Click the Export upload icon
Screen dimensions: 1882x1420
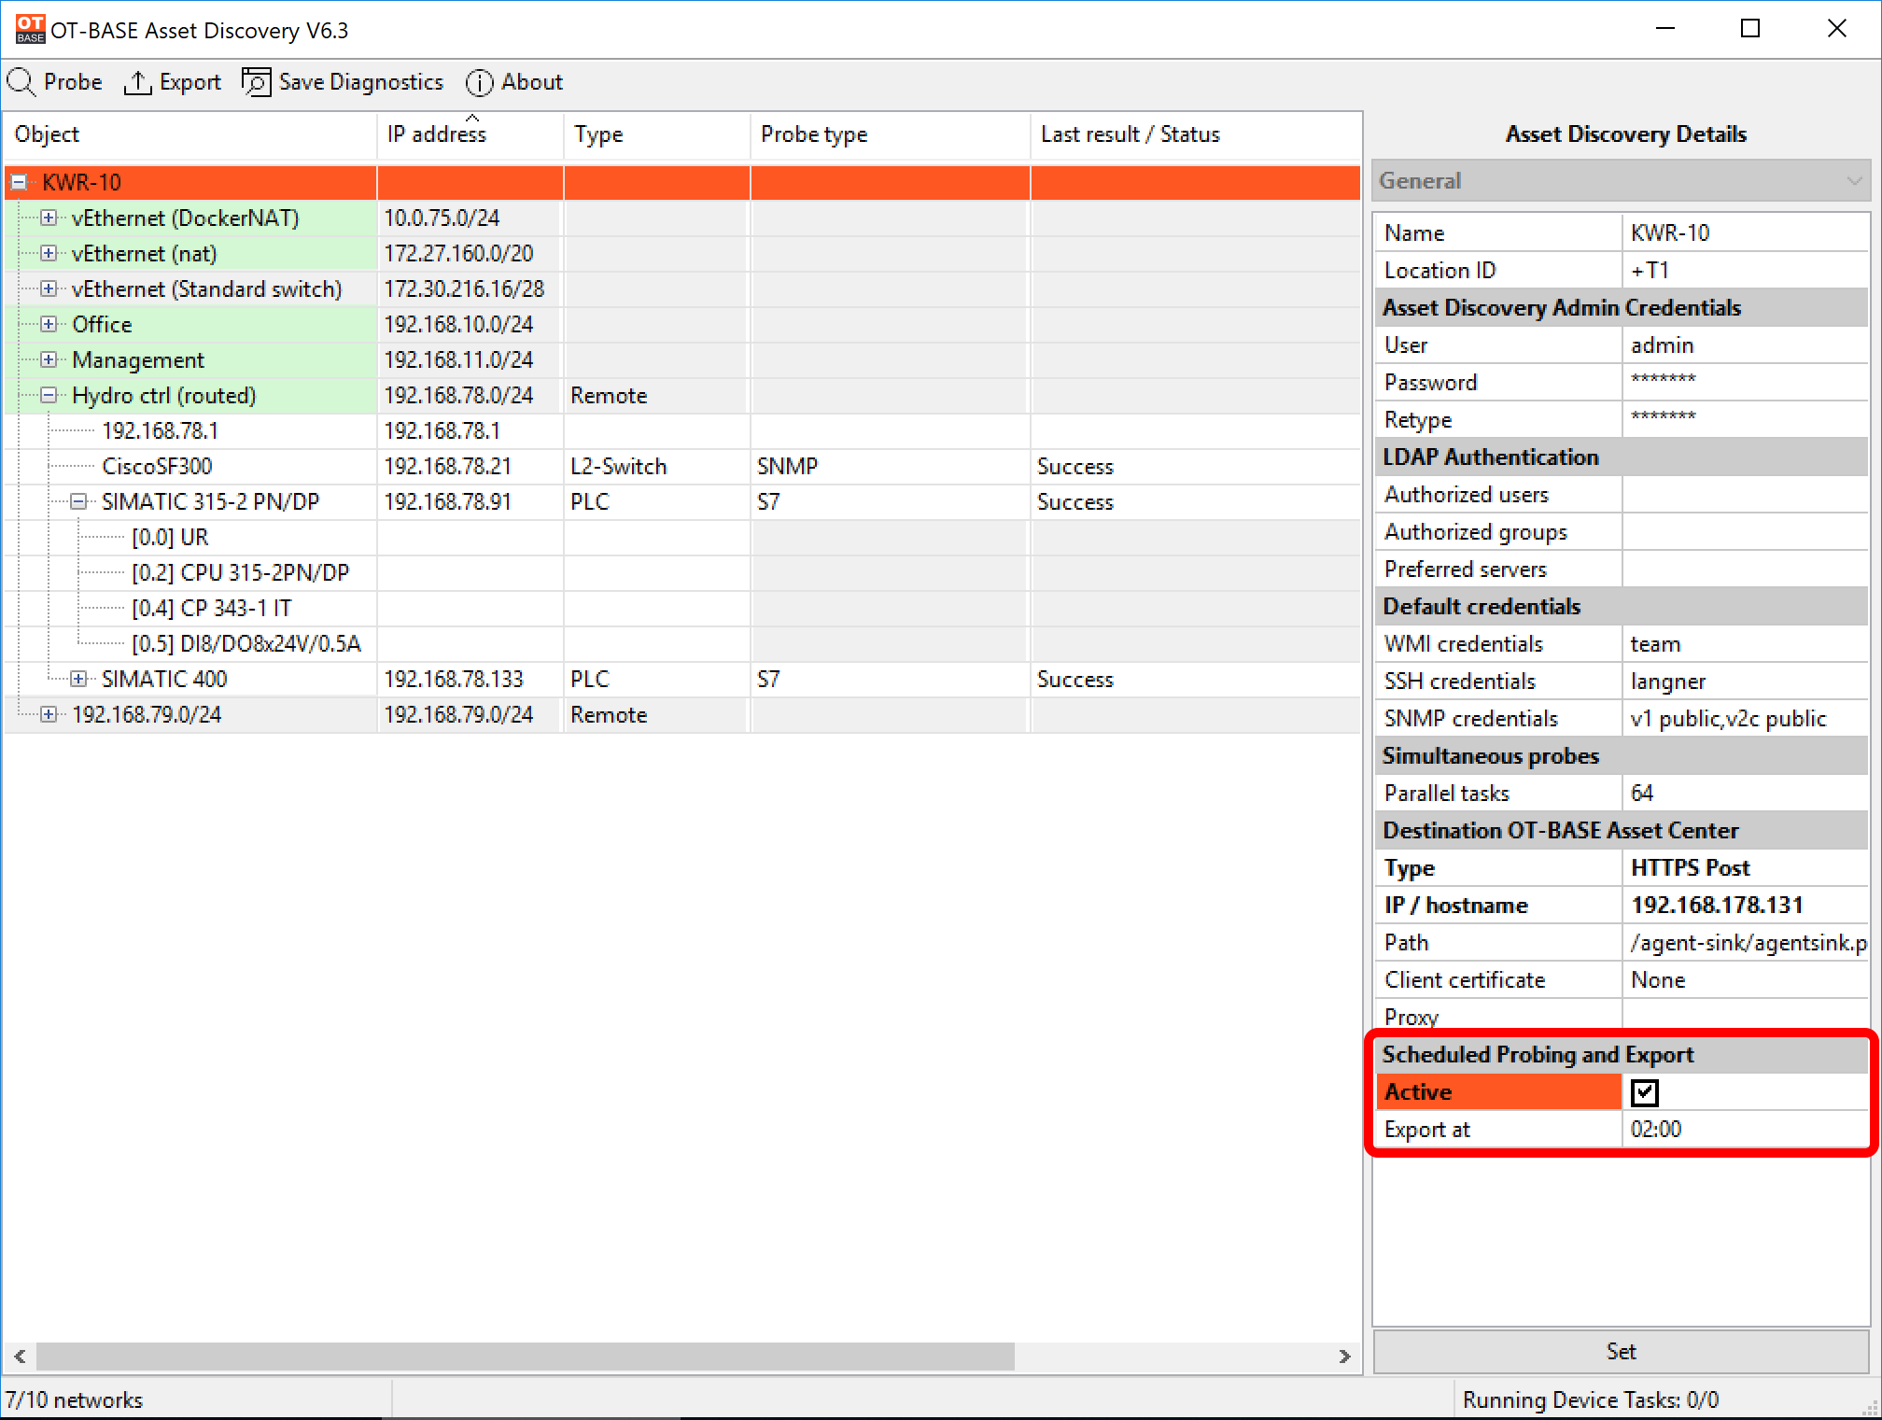pyautogui.click(x=138, y=82)
